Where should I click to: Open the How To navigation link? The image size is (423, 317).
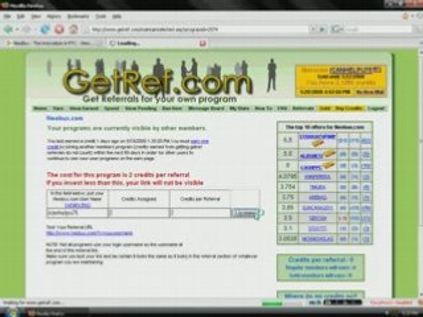pos(263,108)
